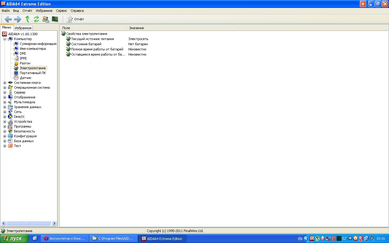The width and height of the screenshot is (389, 243).
Task: Open the Отчёт menu in menu bar
Action: [27, 11]
